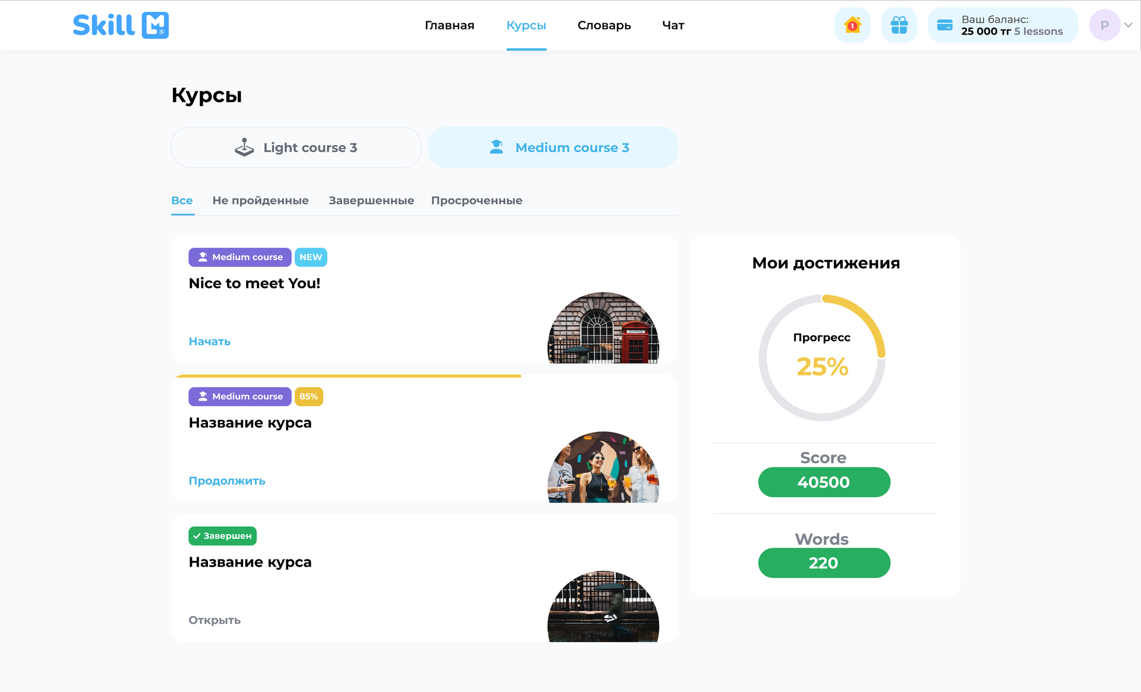Click the Words 220 pill
The image size is (1141, 692).
(x=824, y=563)
